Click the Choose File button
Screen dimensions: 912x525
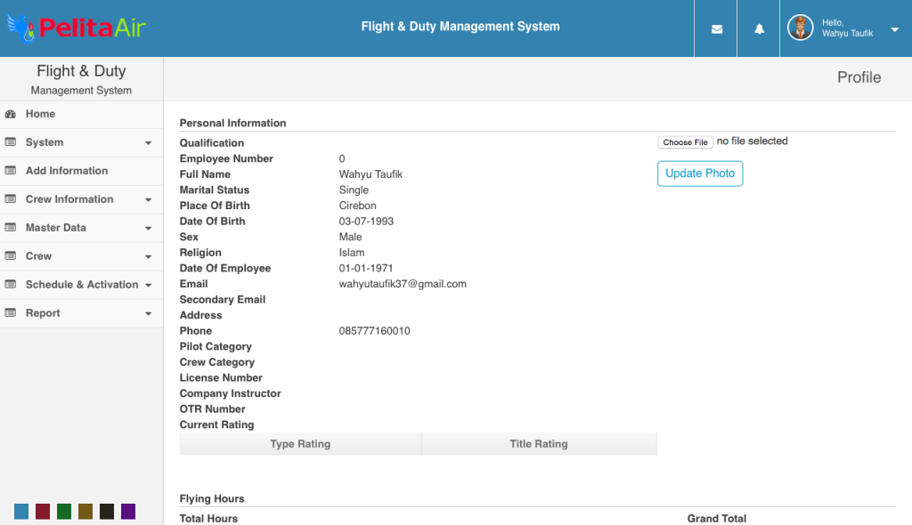click(685, 141)
